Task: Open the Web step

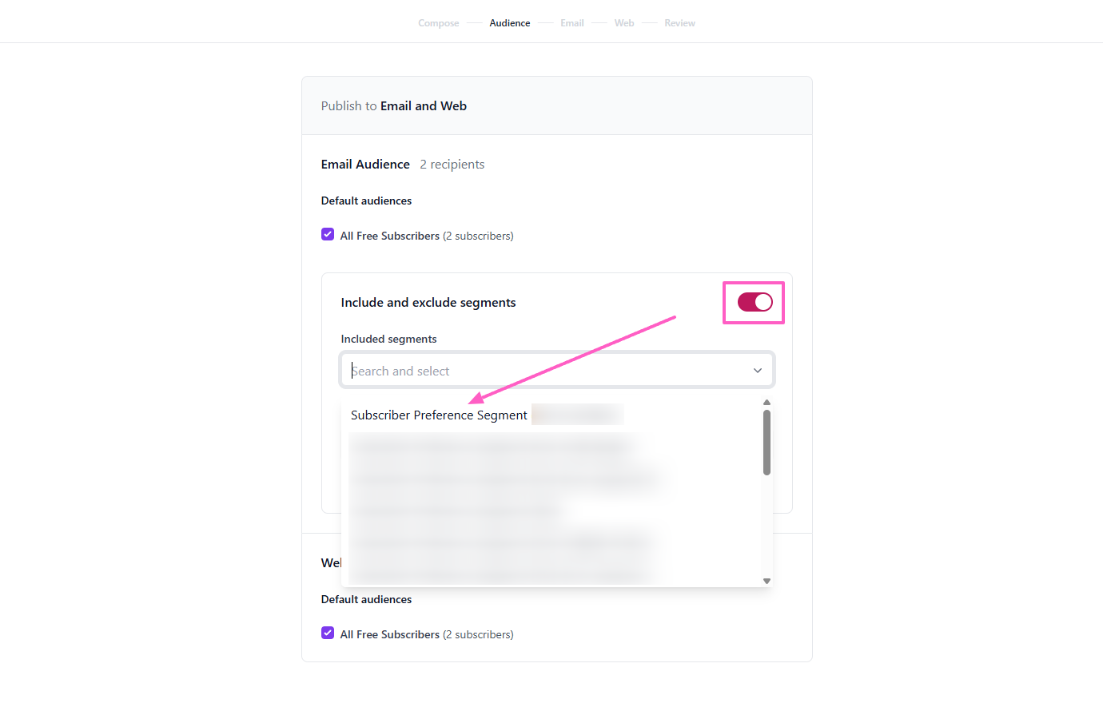Action: tap(623, 23)
